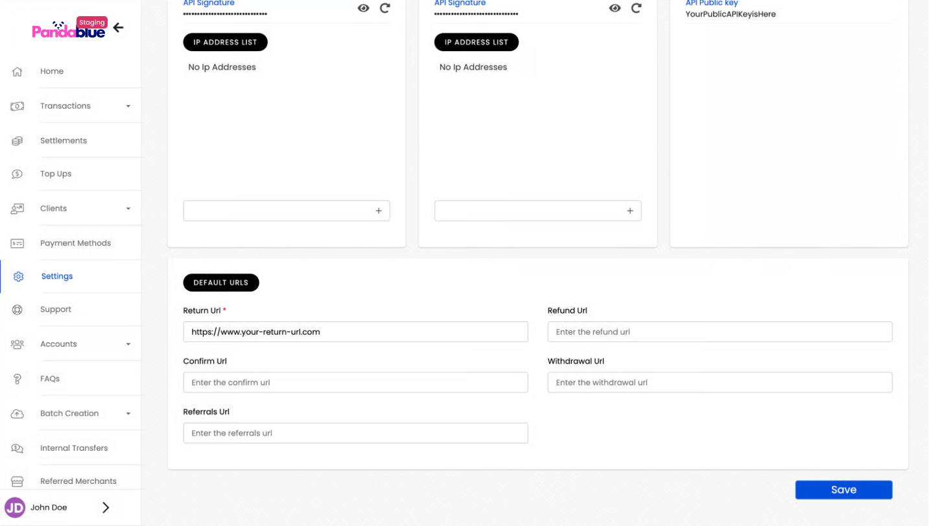Expand the Transactions submenu
Image resolution: width=933 pixels, height=526 pixels.
tap(128, 106)
